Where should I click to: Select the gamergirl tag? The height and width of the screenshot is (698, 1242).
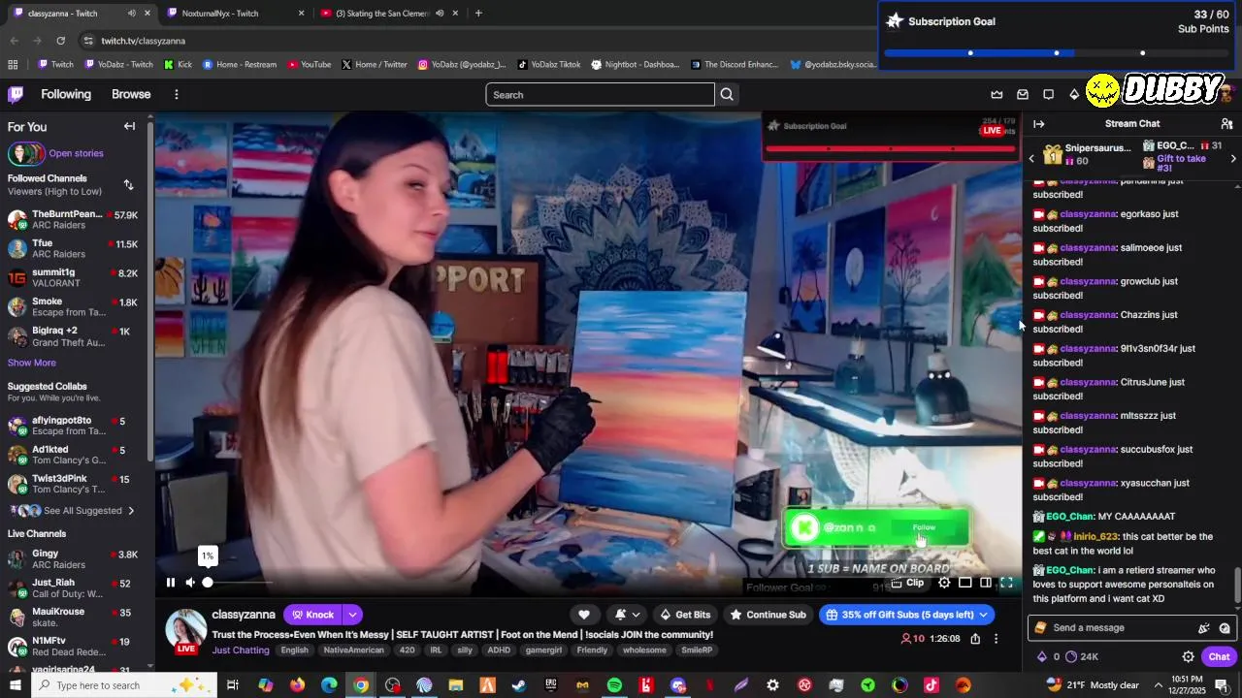coord(543,650)
